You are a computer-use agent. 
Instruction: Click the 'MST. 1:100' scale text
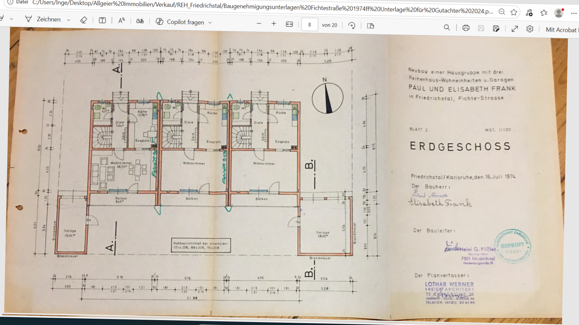click(498, 130)
